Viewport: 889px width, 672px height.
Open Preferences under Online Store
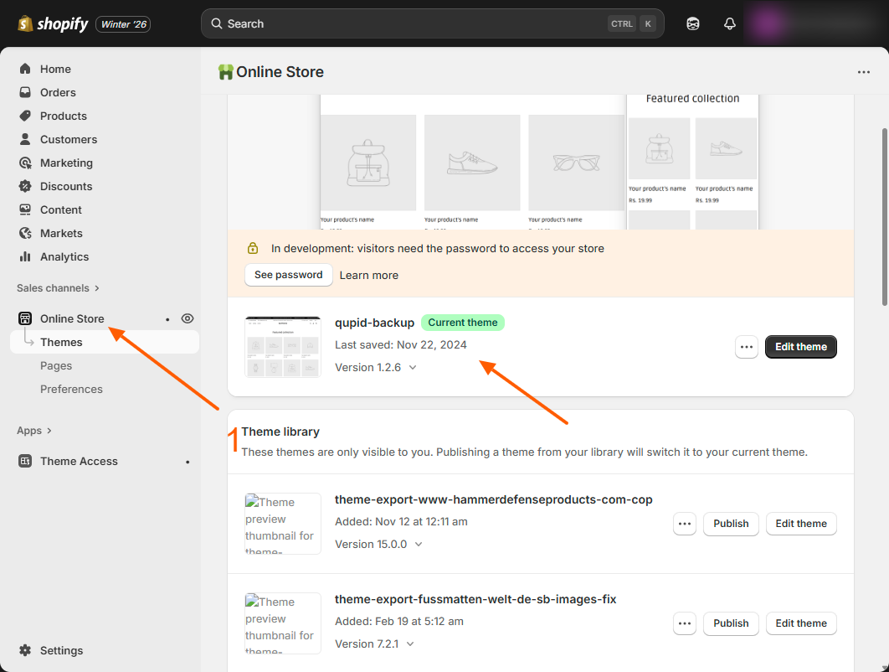71,389
